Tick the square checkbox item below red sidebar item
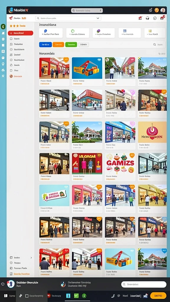 tap(11, 39)
